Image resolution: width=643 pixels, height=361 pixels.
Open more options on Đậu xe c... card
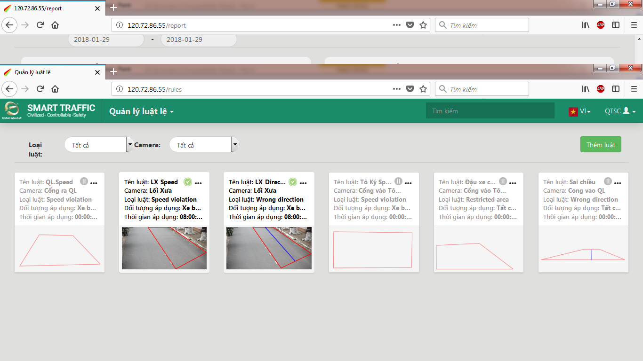(x=513, y=183)
